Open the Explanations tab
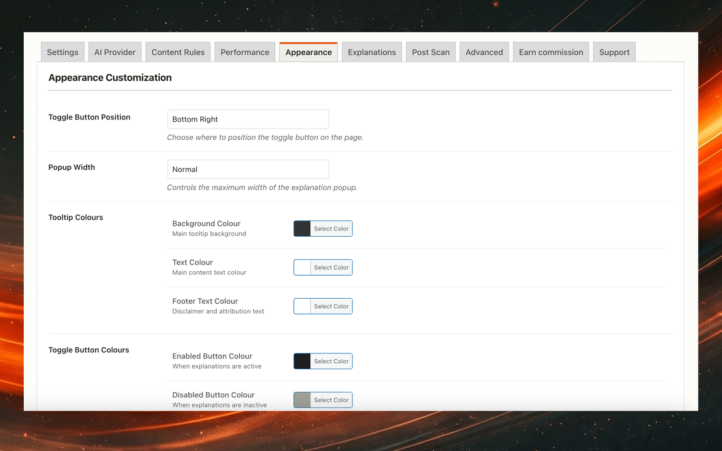Viewport: 722px width, 451px height. (x=372, y=52)
